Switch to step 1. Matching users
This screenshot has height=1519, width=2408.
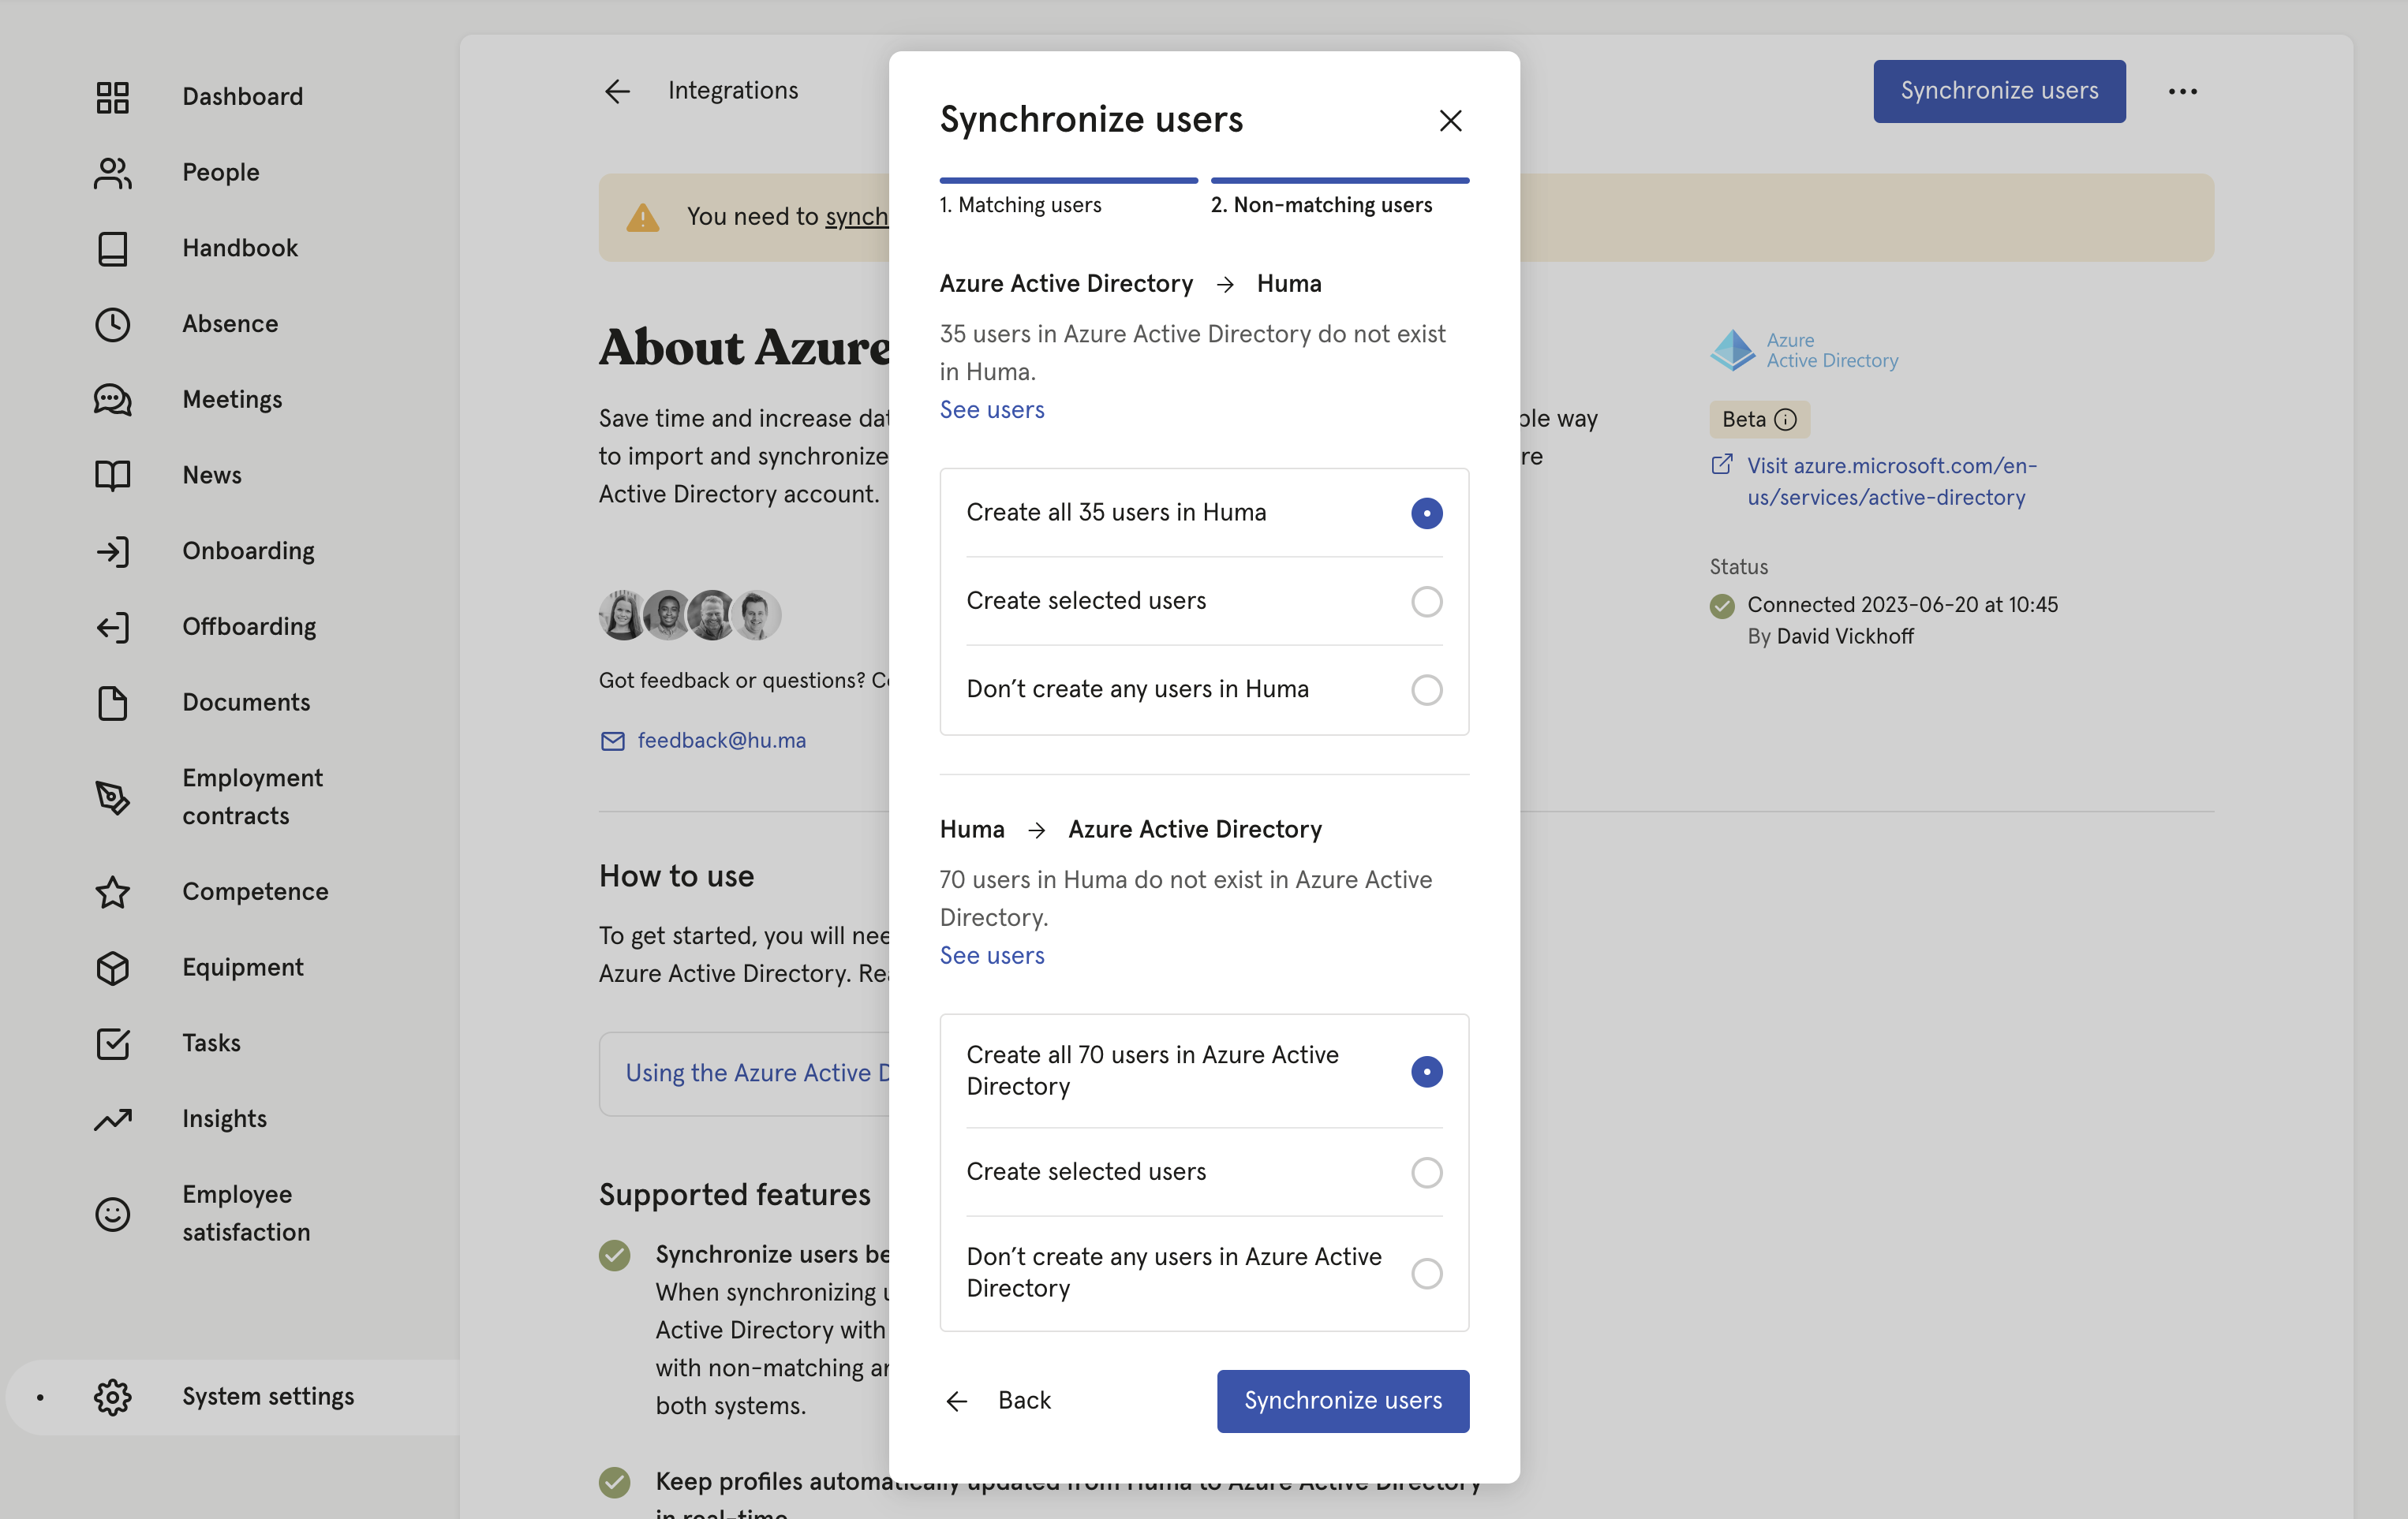click(1068, 197)
